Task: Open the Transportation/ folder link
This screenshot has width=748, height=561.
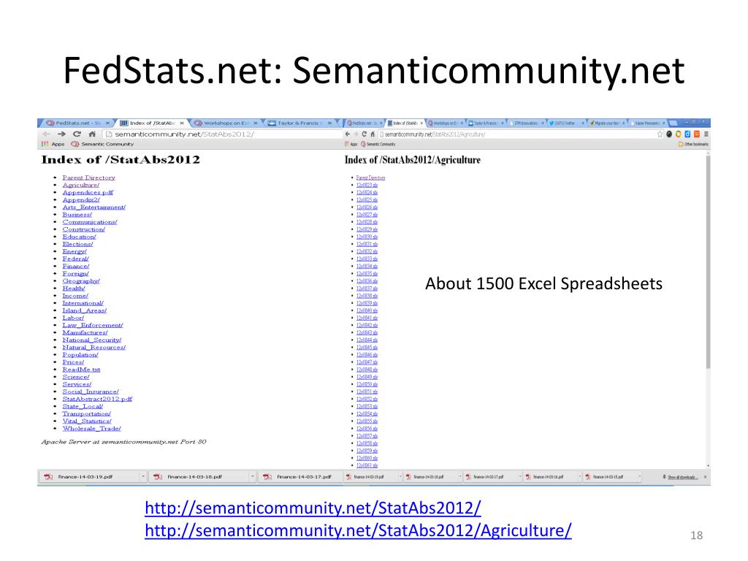Action: [86, 413]
